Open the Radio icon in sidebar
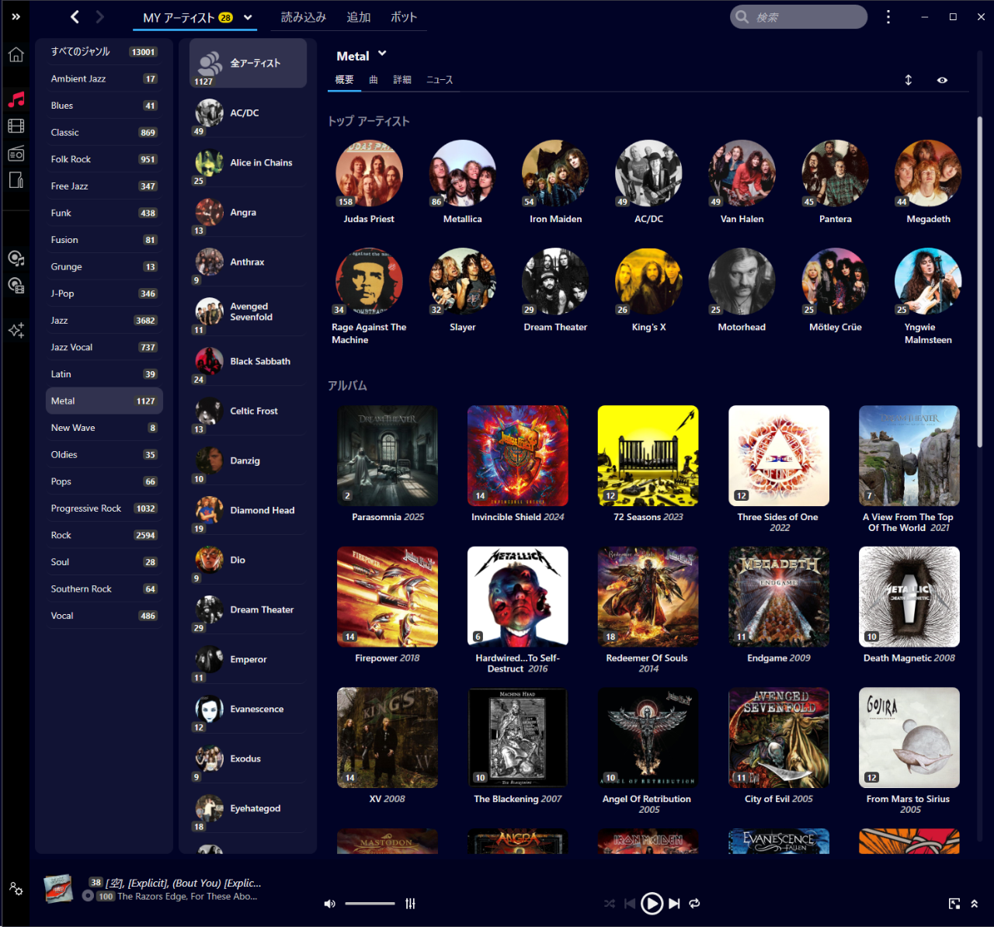 pos(16,153)
